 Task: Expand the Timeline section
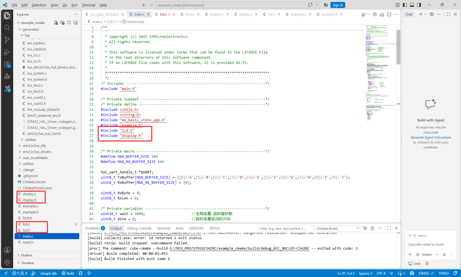(27, 263)
